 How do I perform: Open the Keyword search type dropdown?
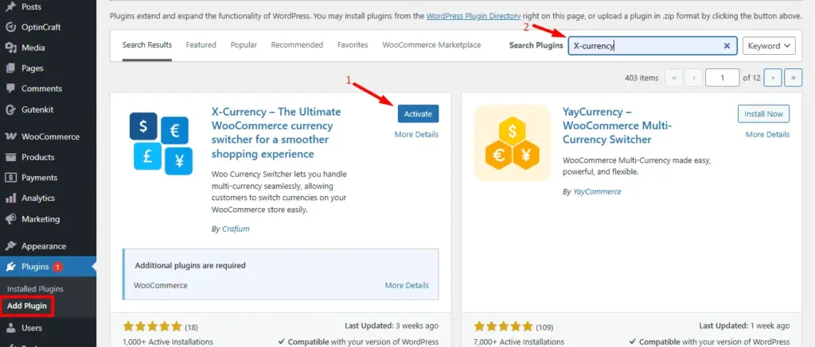[x=770, y=45]
